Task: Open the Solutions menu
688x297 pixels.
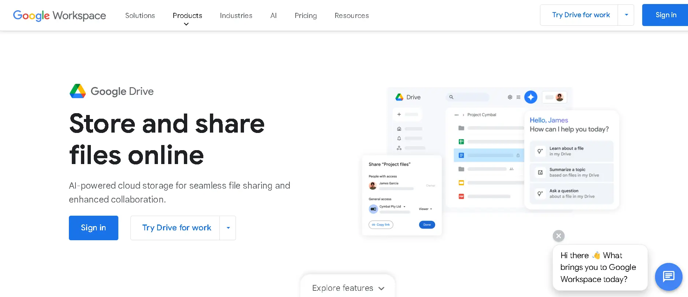Action: pyautogui.click(x=140, y=15)
